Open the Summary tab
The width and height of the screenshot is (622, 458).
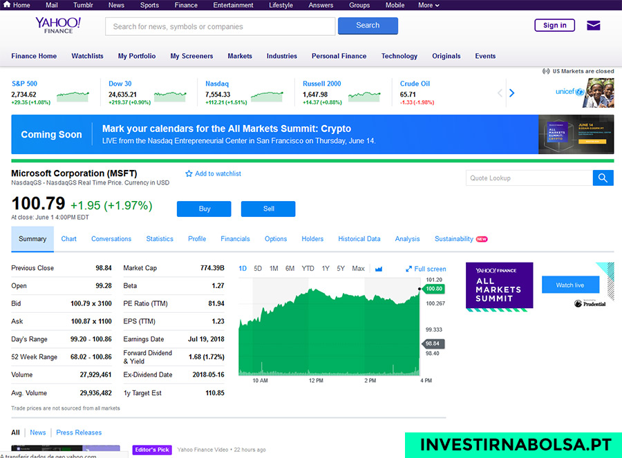point(32,239)
